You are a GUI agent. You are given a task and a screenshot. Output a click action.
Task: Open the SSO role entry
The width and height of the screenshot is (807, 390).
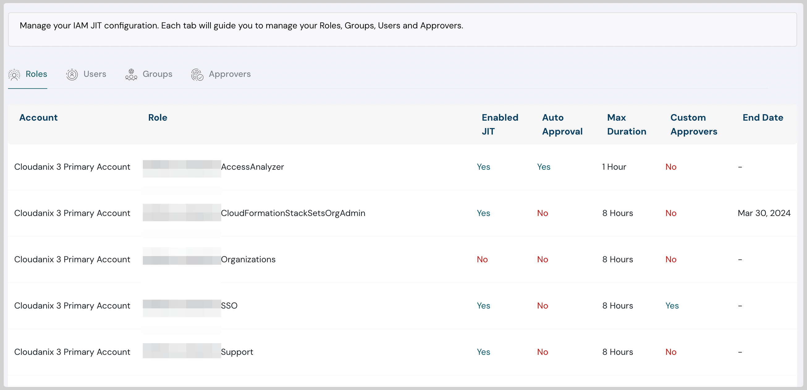click(229, 306)
